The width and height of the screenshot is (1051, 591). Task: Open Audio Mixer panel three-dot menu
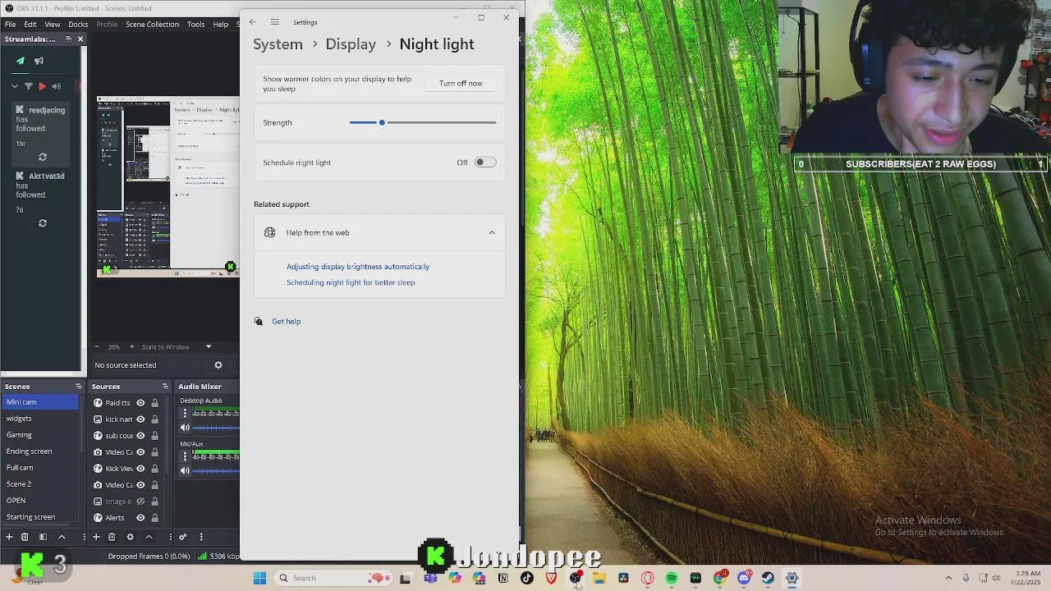200,537
